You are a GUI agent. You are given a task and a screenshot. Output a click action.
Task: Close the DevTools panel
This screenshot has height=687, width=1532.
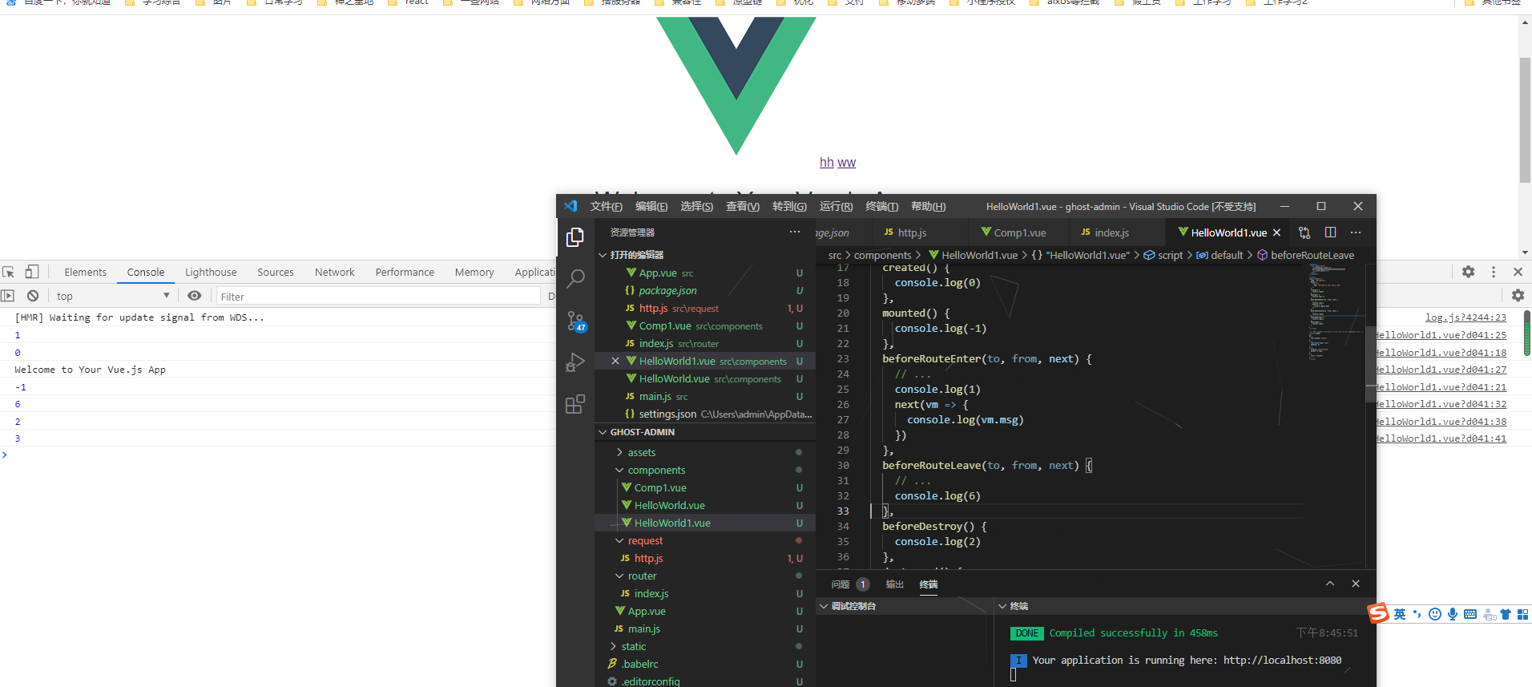(1518, 272)
